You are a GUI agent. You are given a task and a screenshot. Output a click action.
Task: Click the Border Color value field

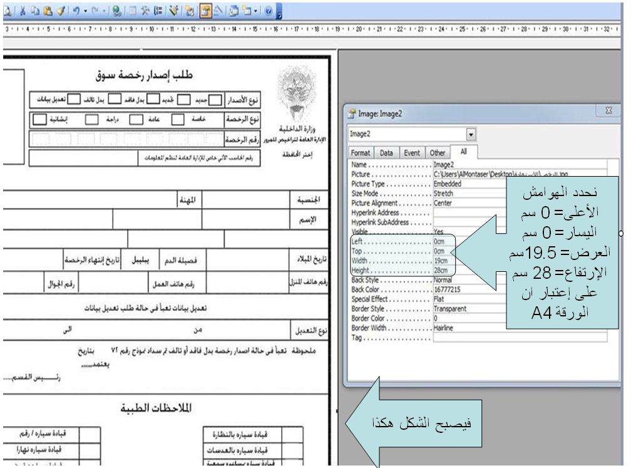click(x=469, y=318)
